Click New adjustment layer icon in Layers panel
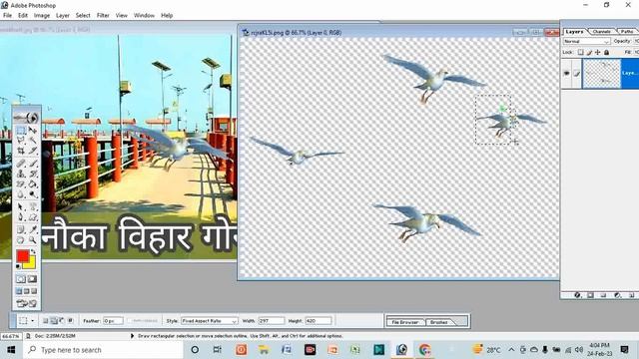The width and height of the screenshot is (639, 359). tap(617, 295)
